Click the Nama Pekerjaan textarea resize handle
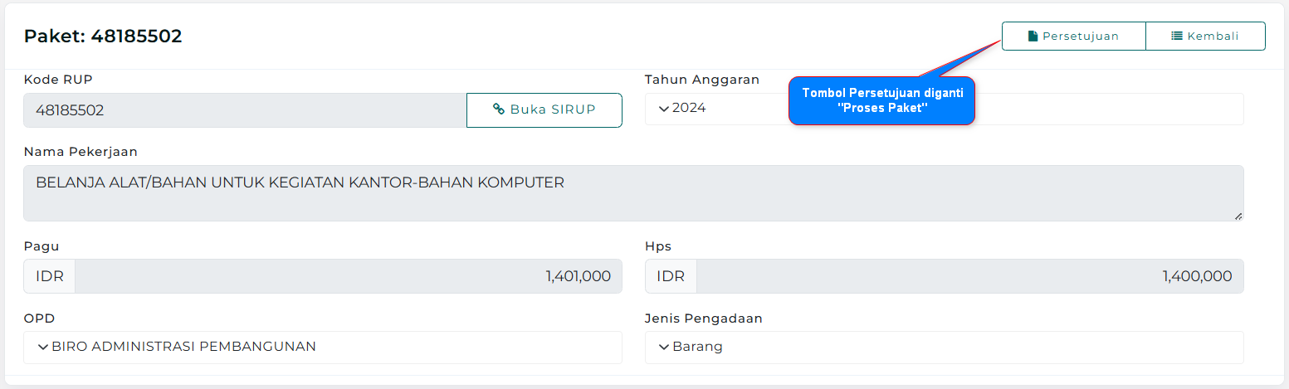The height and width of the screenshot is (389, 1289). 1238,216
